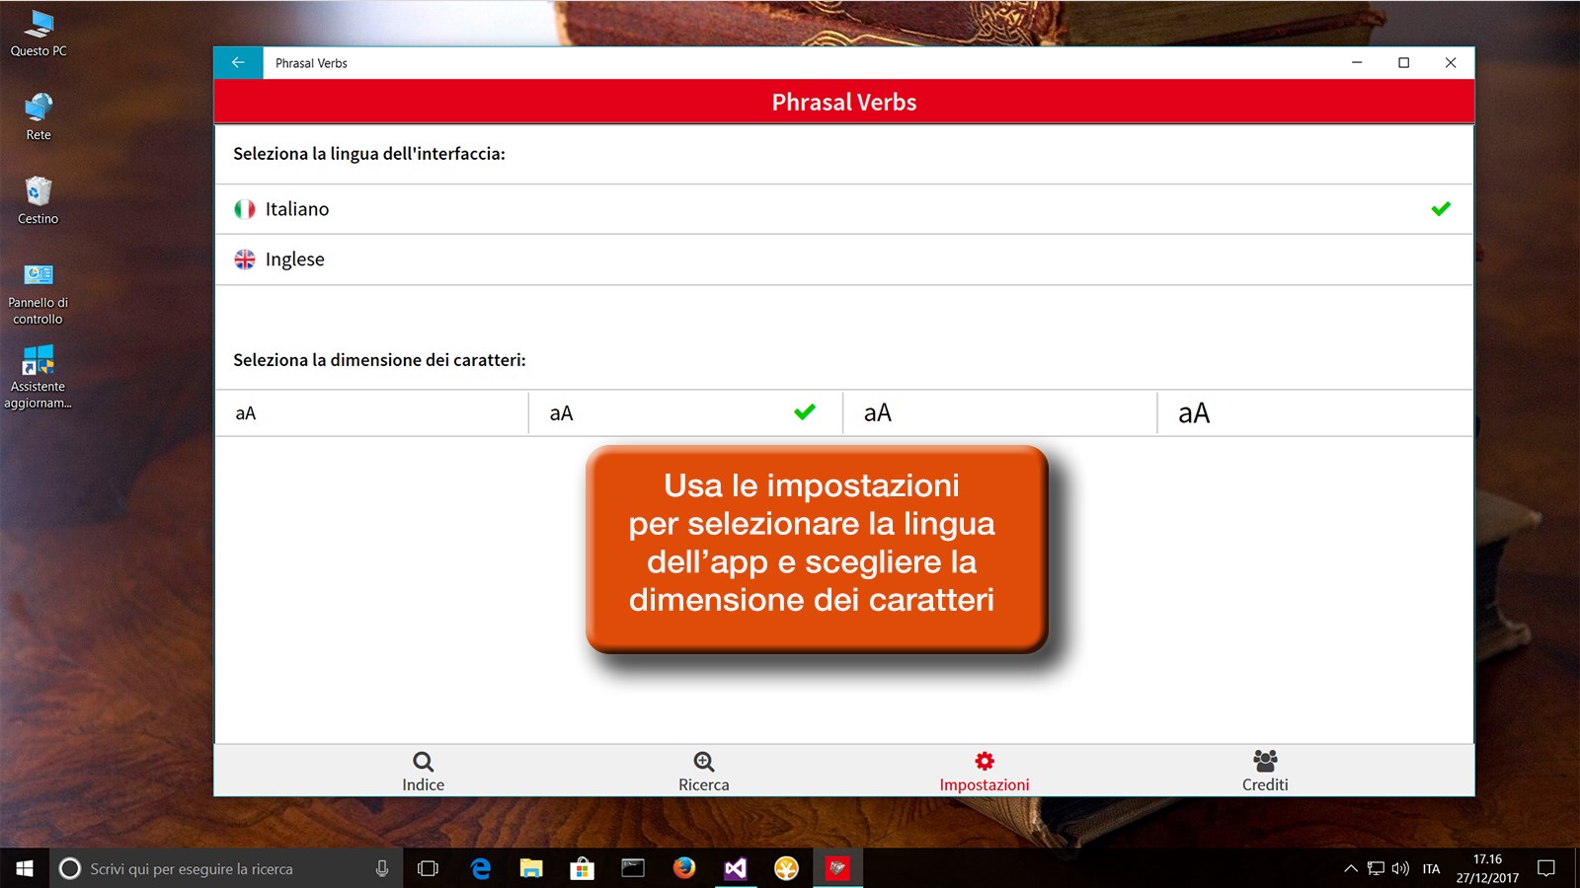Click the UK flag icon
Viewport: 1580px width, 888px height.
[x=245, y=259]
